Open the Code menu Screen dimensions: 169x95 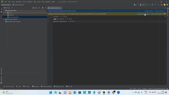(25, 2)
